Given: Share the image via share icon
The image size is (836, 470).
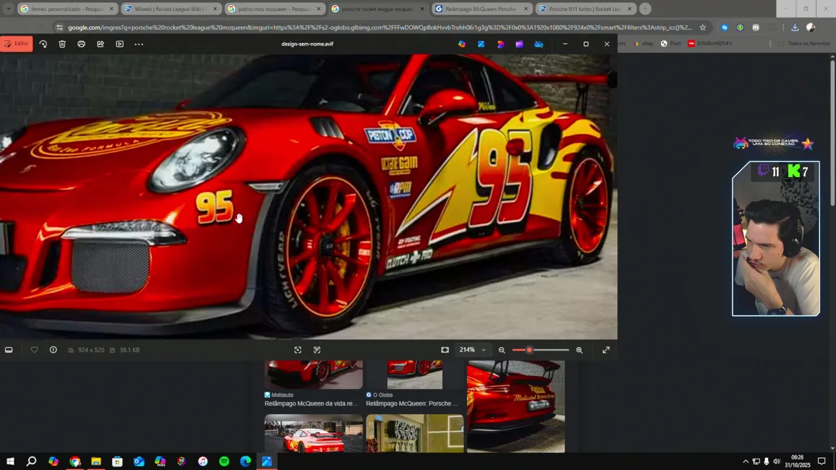Looking at the screenshot, I should point(101,44).
